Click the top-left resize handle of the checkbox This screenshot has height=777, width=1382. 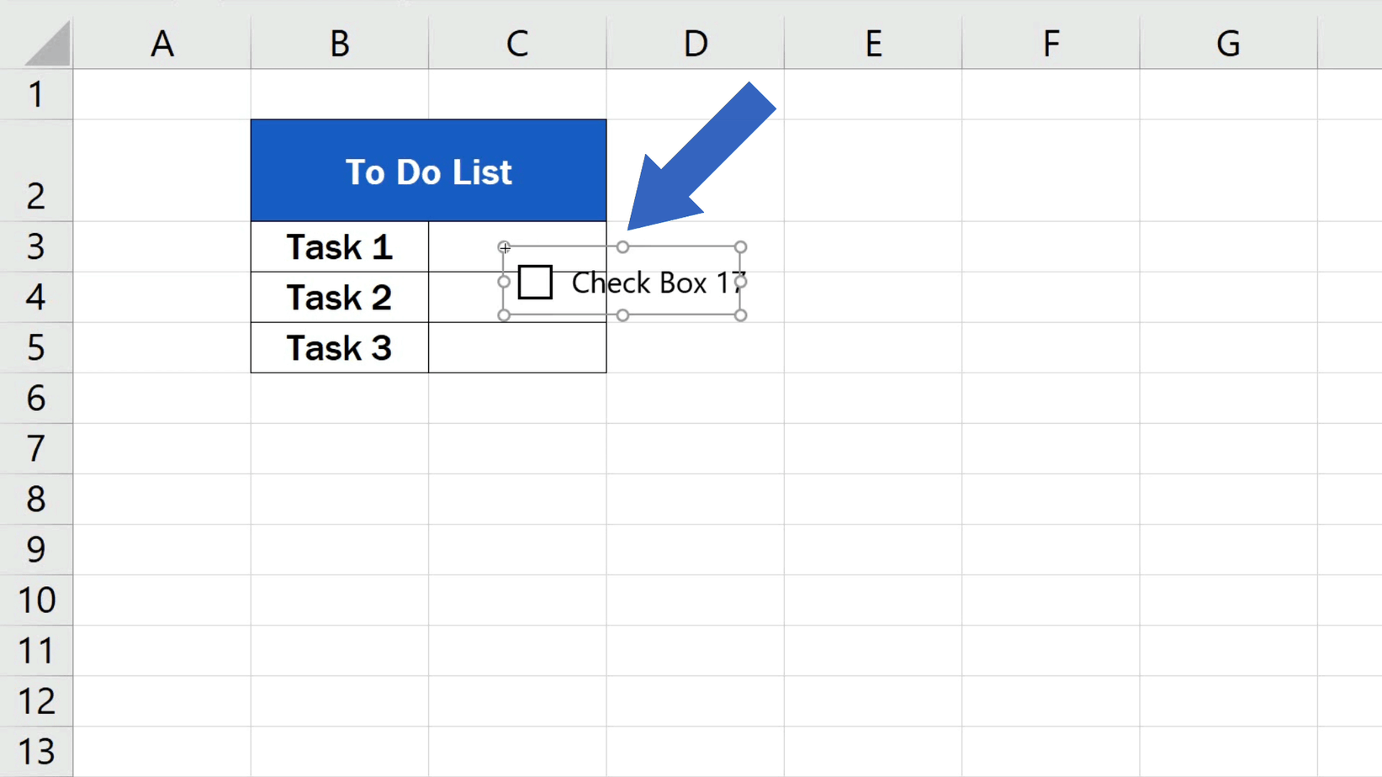coord(503,246)
